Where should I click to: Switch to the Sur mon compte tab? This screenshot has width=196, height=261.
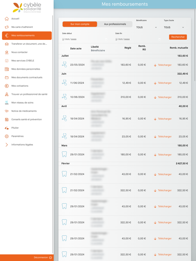(x=80, y=24)
